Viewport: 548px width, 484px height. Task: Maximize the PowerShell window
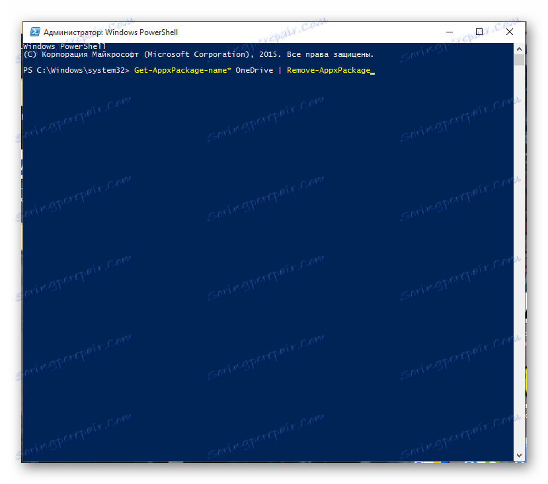tap(479, 32)
